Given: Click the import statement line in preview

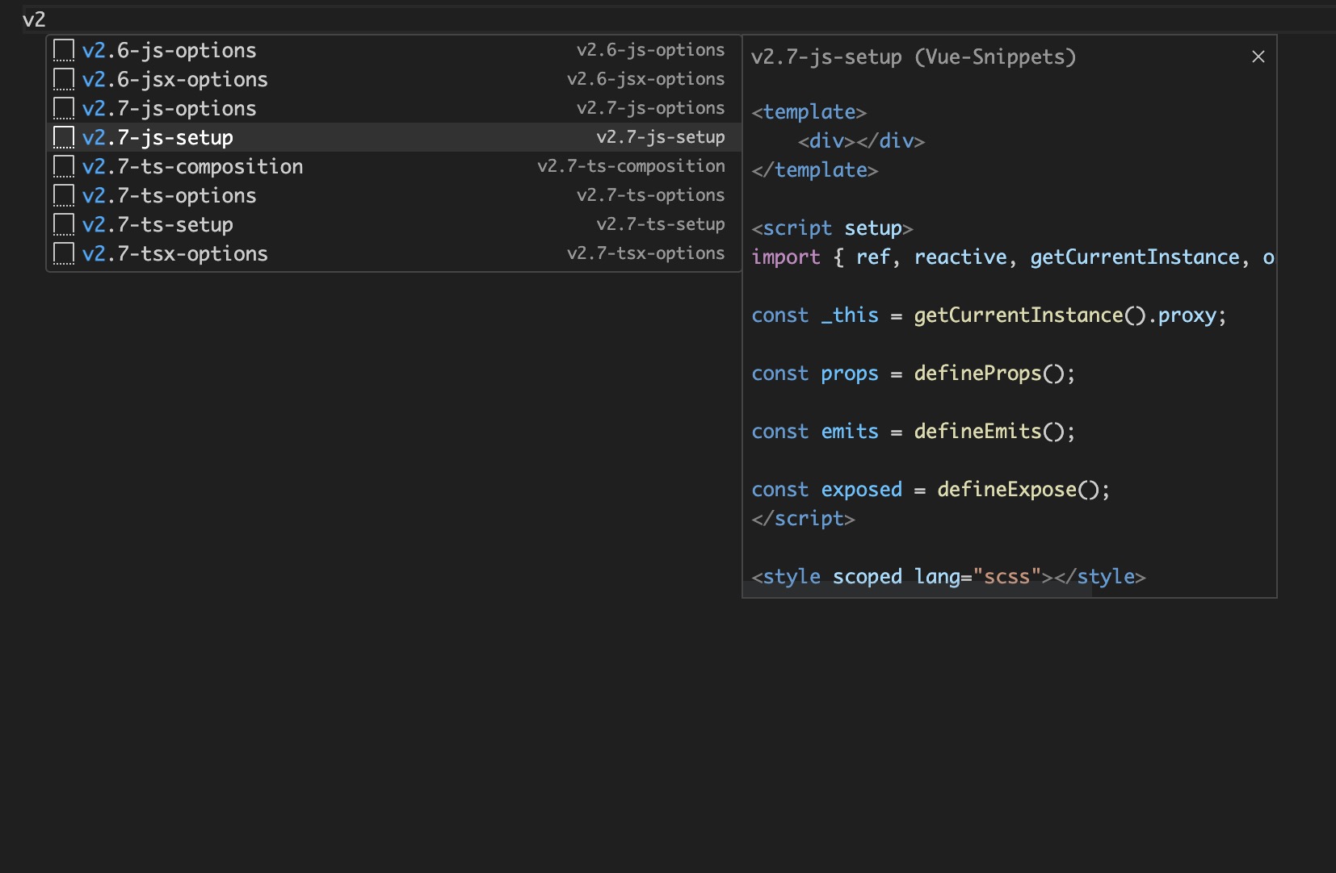Looking at the screenshot, I should 1013,257.
